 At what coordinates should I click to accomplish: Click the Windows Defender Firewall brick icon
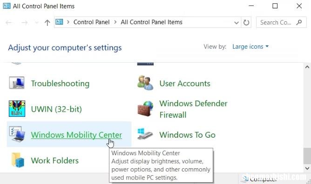(x=145, y=109)
